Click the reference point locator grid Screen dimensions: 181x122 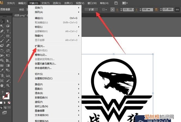point(112,9)
